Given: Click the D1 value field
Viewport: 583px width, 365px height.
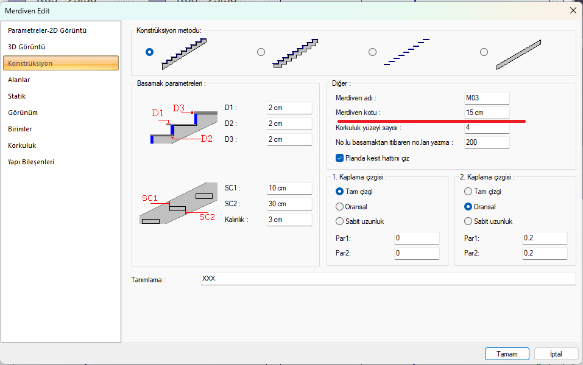Looking at the screenshot, I should 289,108.
